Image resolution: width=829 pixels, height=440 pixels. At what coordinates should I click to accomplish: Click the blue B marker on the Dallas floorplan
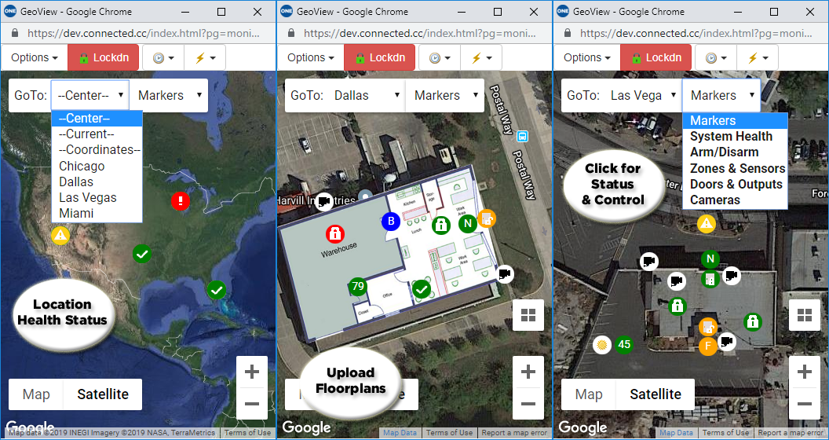click(390, 222)
